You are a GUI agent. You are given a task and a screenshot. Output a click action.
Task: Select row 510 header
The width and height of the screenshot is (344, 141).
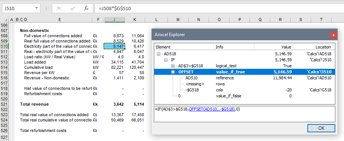click(x=4, y=46)
